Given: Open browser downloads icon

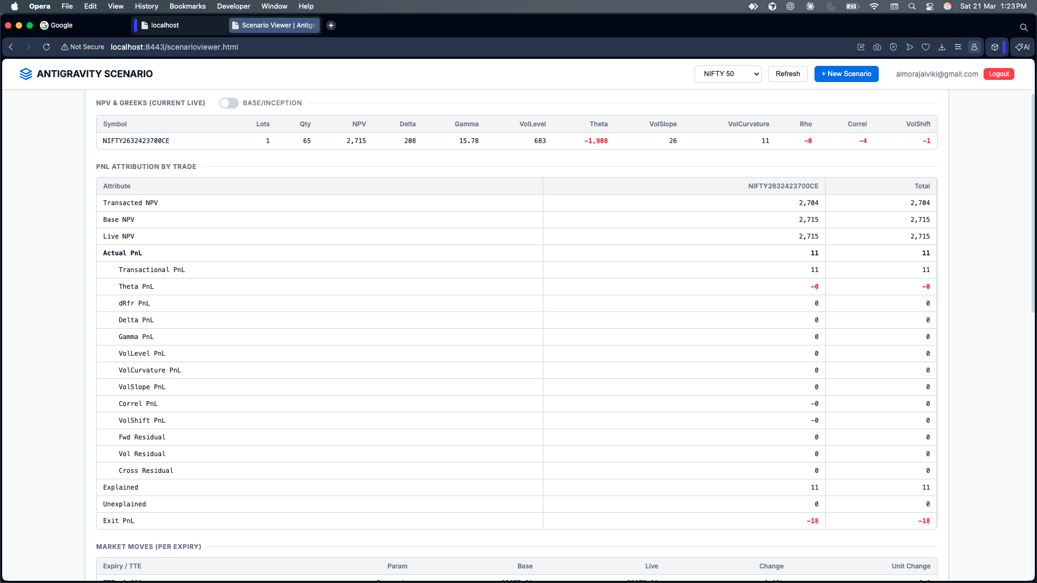Looking at the screenshot, I should pyautogui.click(x=942, y=47).
